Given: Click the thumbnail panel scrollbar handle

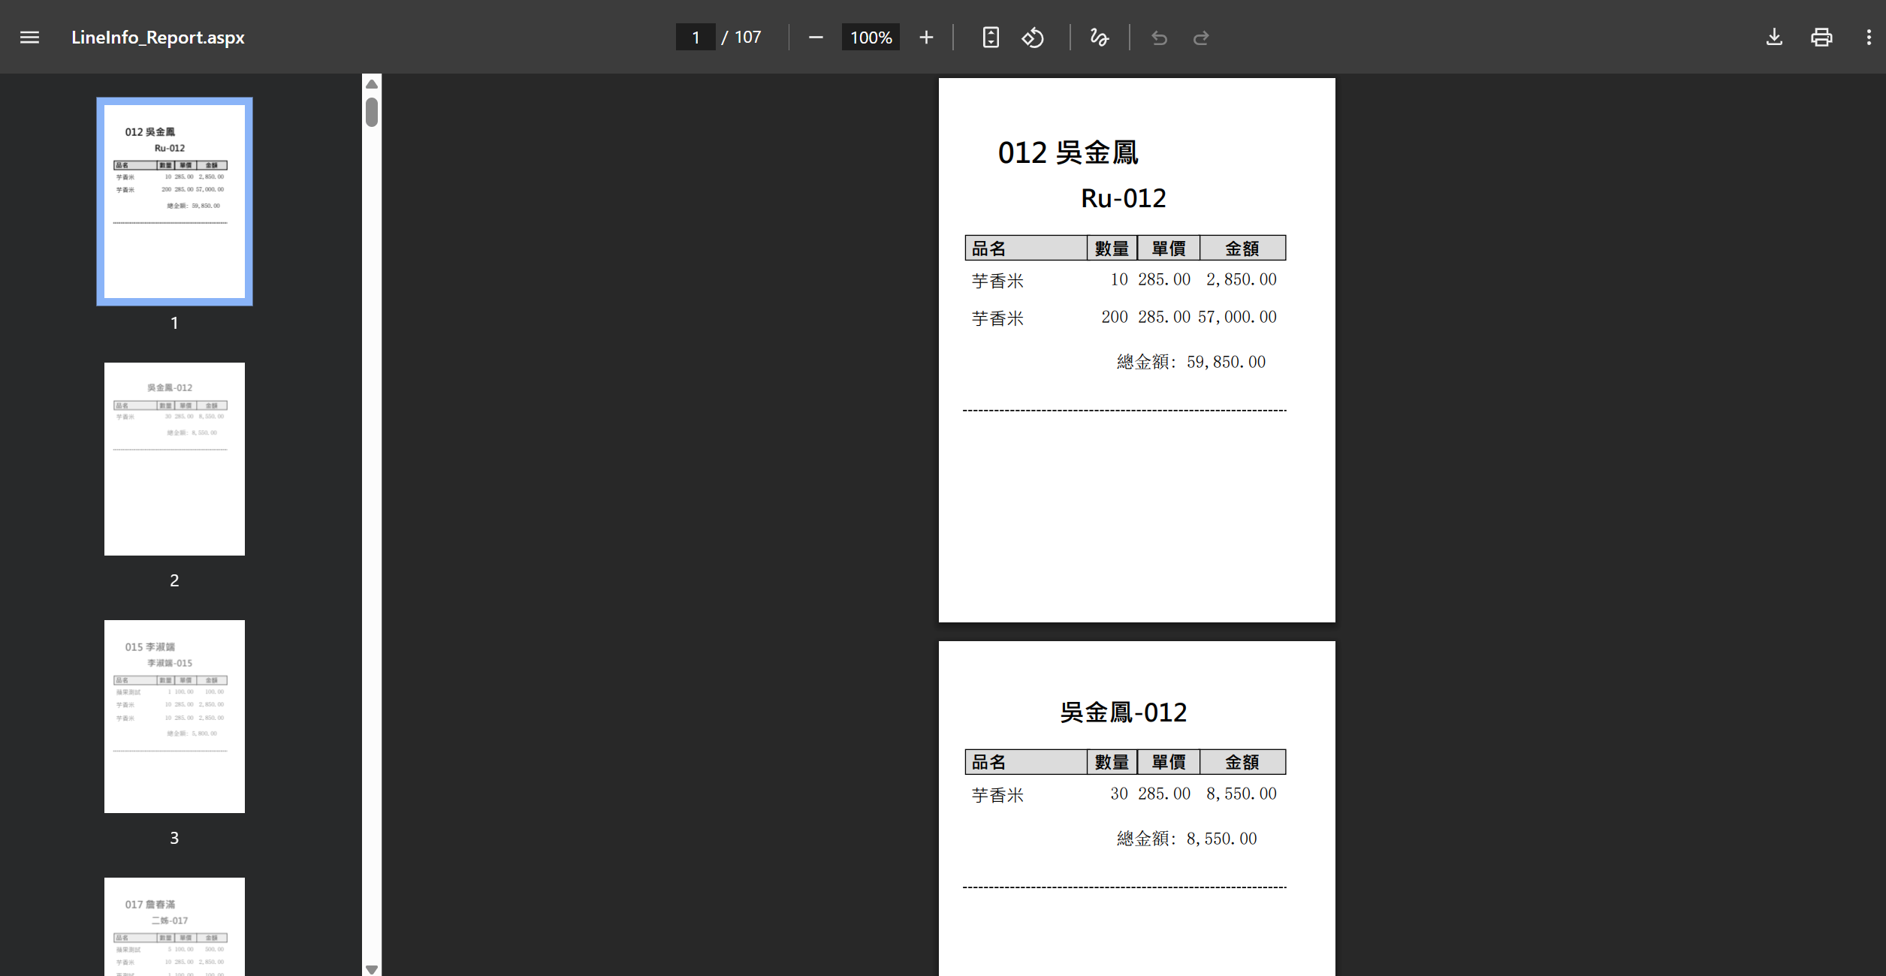Looking at the screenshot, I should 372,113.
